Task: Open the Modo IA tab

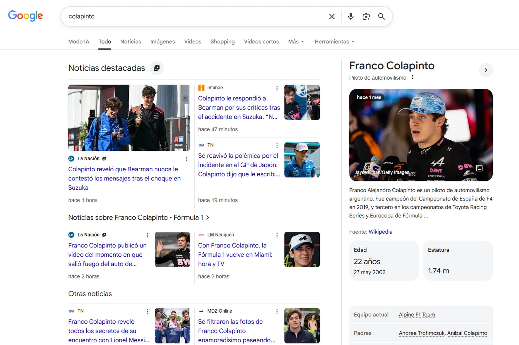Action: (x=79, y=42)
